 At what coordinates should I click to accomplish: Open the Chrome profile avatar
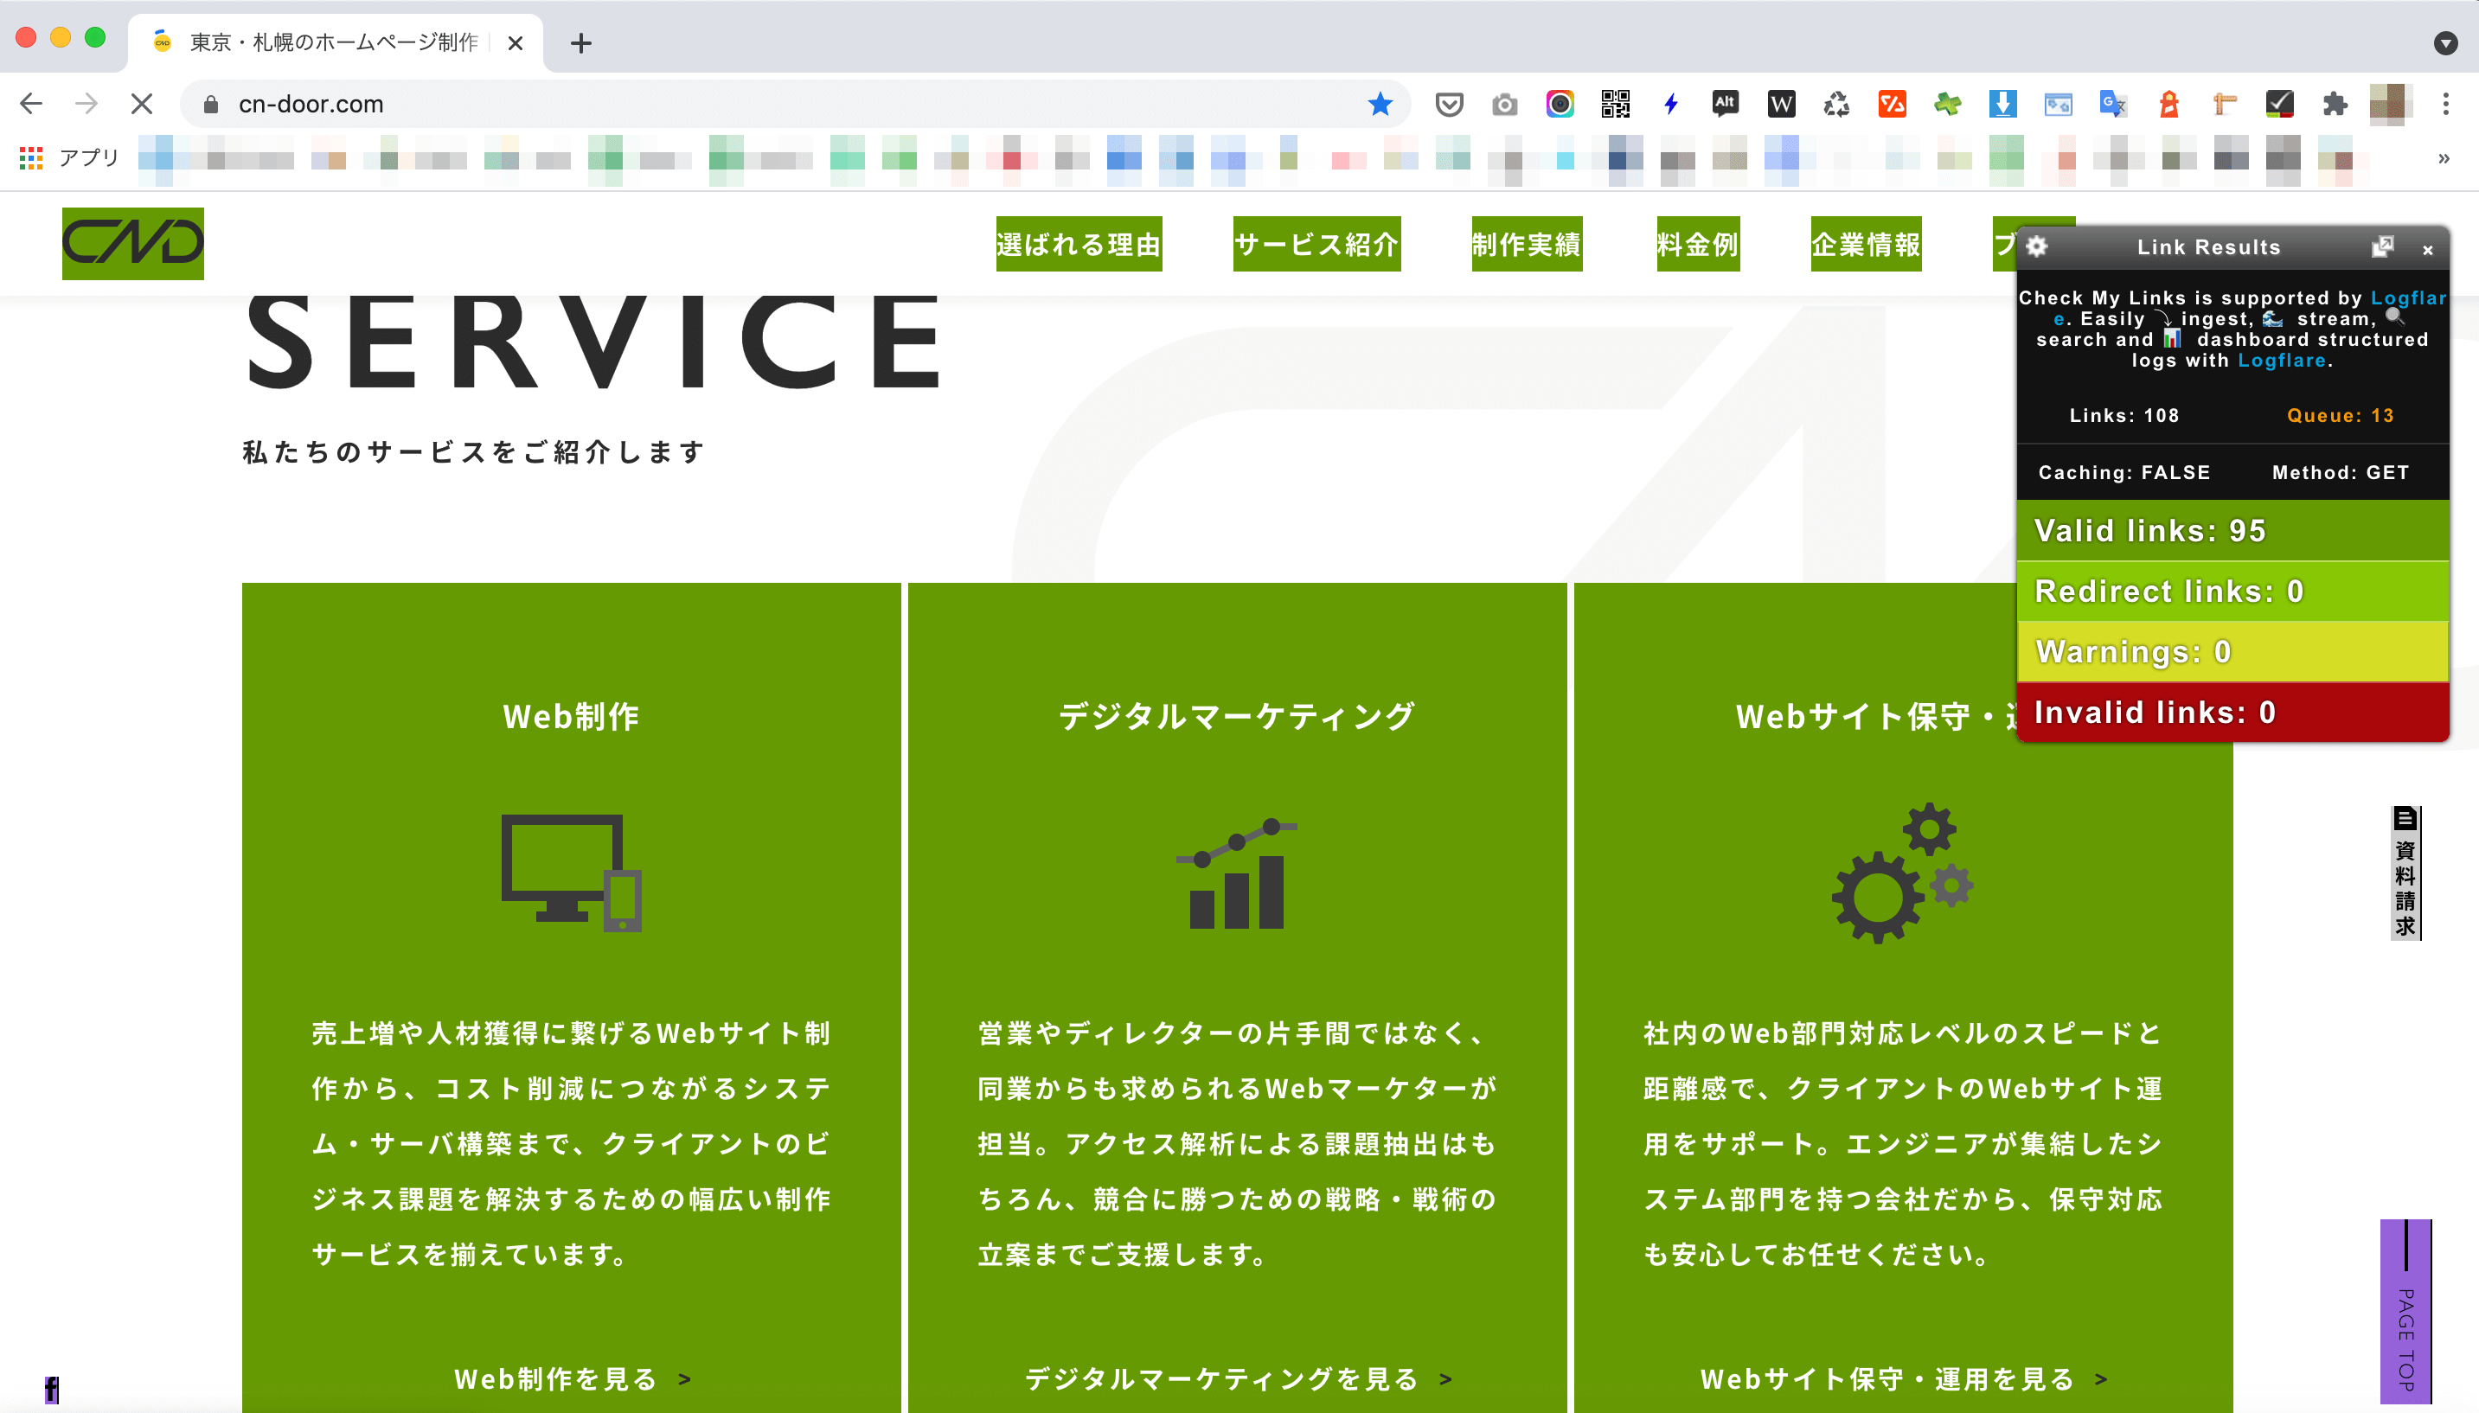tap(2389, 104)
